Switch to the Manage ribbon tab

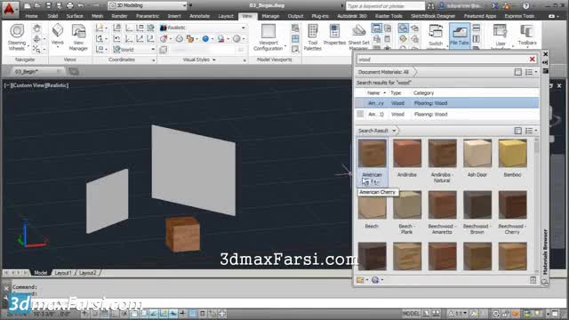pos(270,16)
